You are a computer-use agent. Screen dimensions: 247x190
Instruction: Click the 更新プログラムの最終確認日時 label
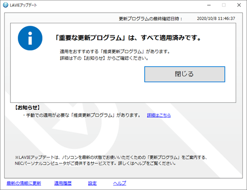pos(151,19)
